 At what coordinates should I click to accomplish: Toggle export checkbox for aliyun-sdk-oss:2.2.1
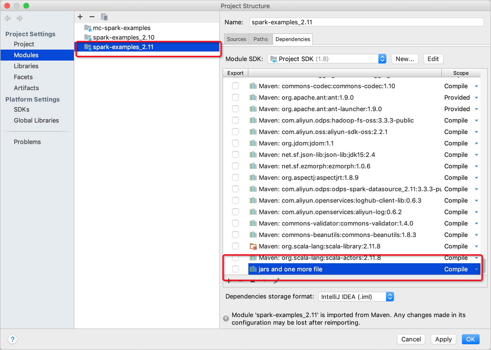[236, 132]
